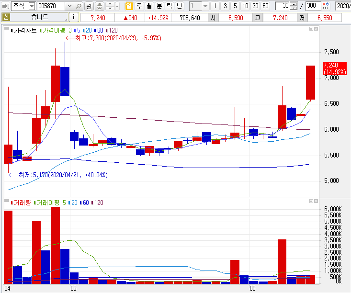Click the 1 interval button
The image size is (351, 293).
click(215, 6)
